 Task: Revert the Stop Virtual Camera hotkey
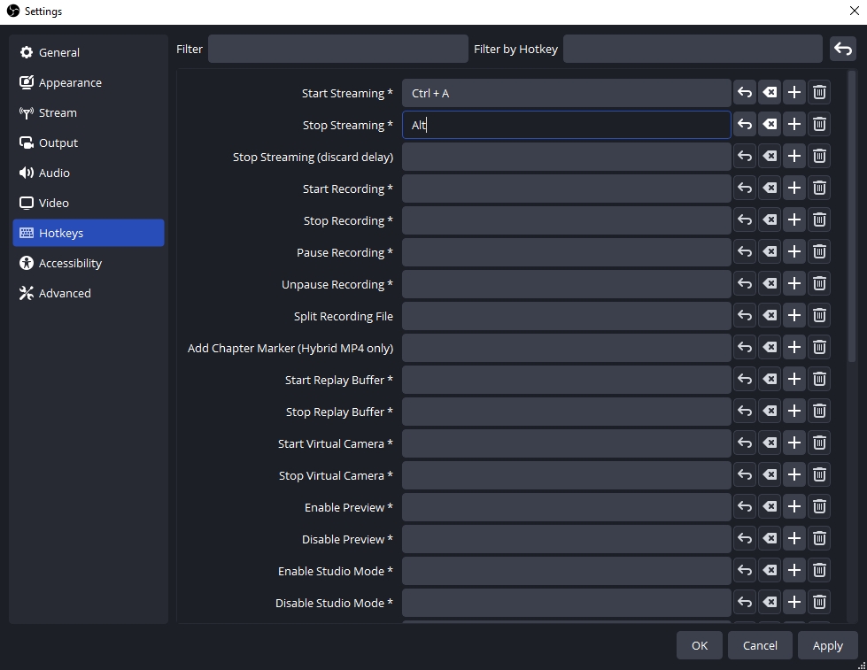coord(745,475)
